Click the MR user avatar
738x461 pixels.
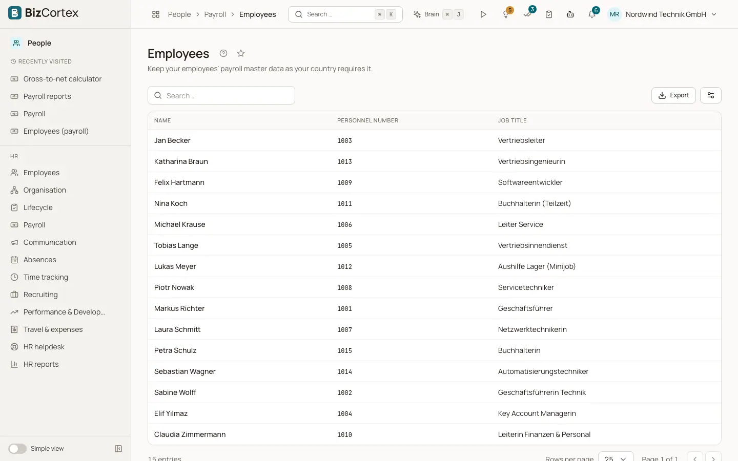point(614,14)
